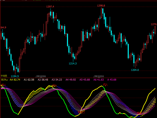157x118 pixels.
Task: Click the 1204.0 low price label
Action: tap(135, 70)
